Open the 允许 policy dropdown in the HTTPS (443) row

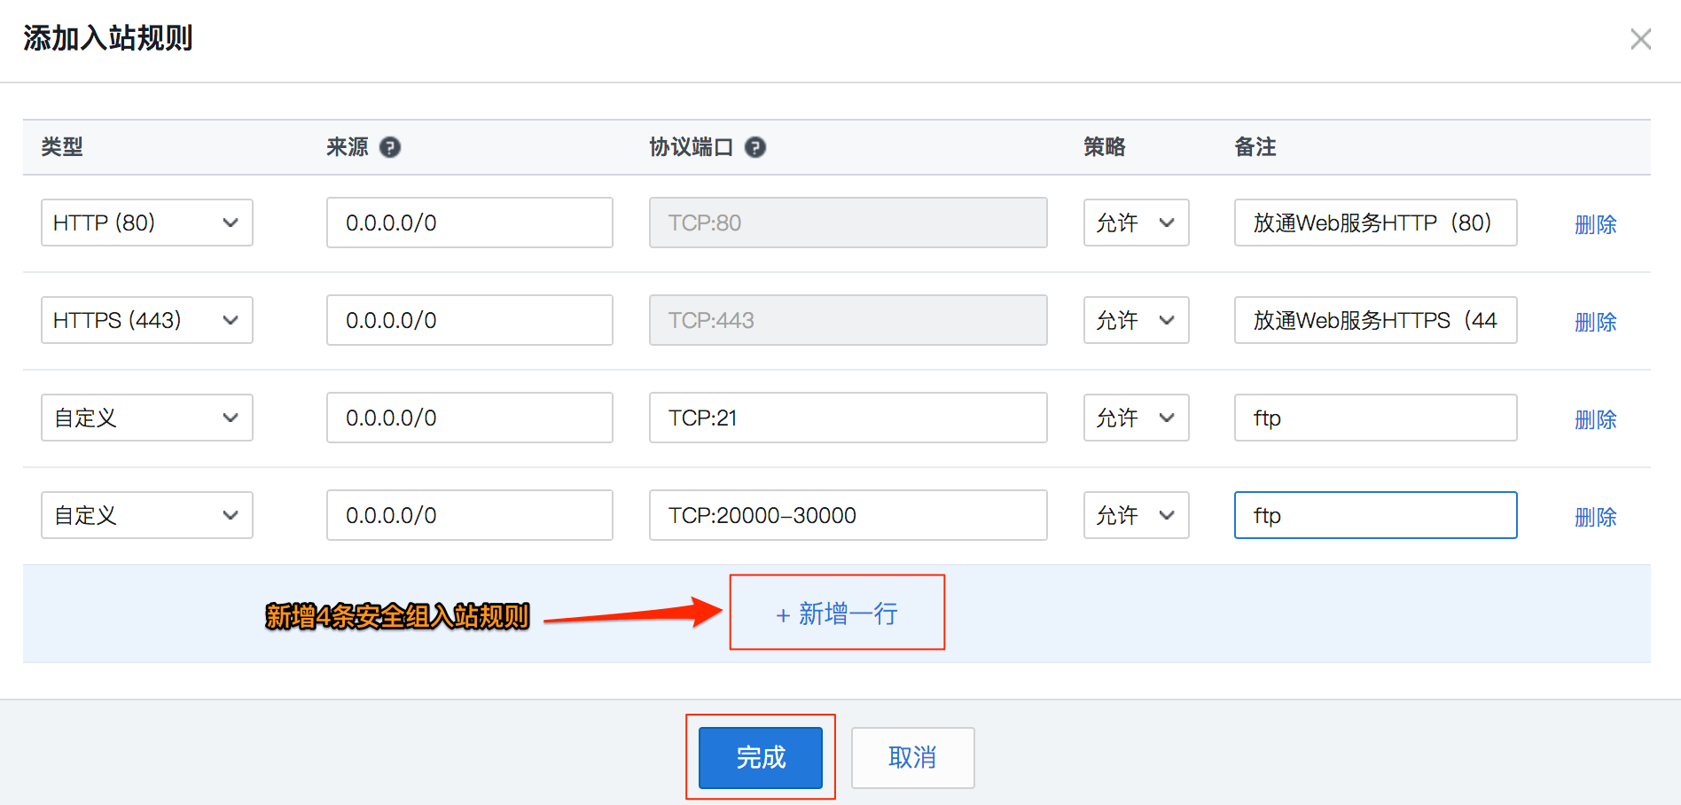(x=1136, y=320)
